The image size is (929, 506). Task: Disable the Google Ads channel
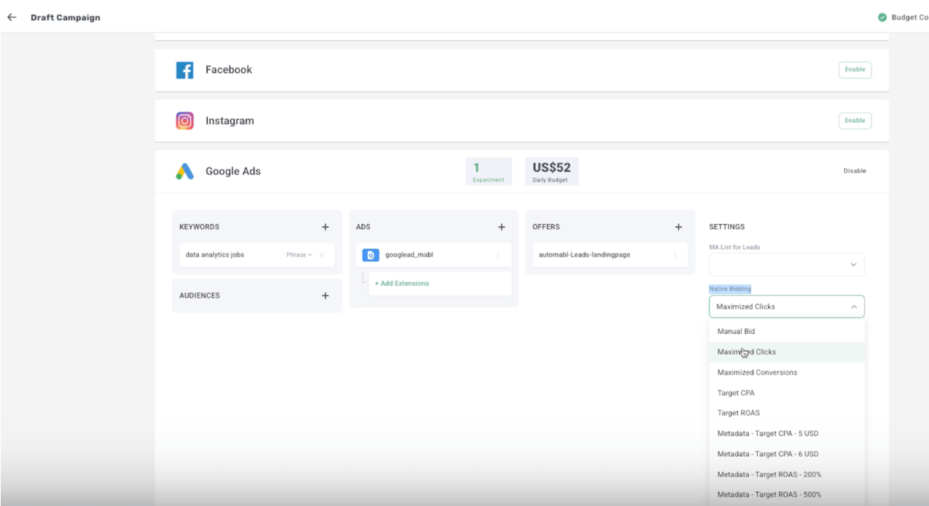click(856, 170)
